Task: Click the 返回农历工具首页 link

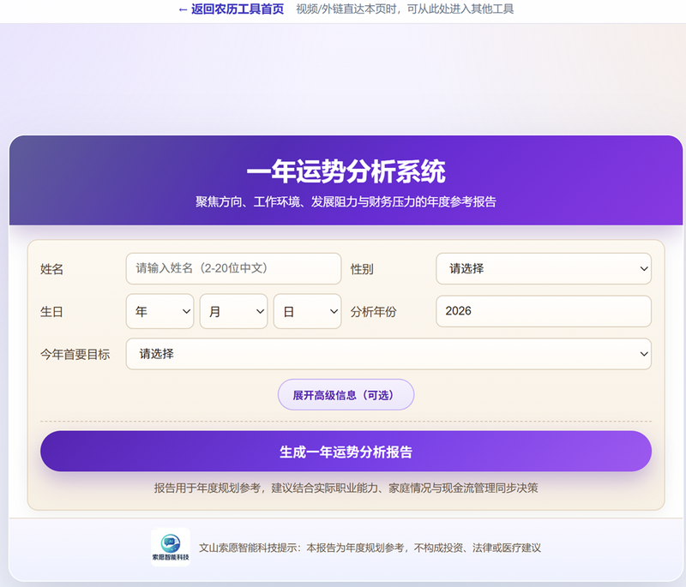Action: click(x=231, y=9)
